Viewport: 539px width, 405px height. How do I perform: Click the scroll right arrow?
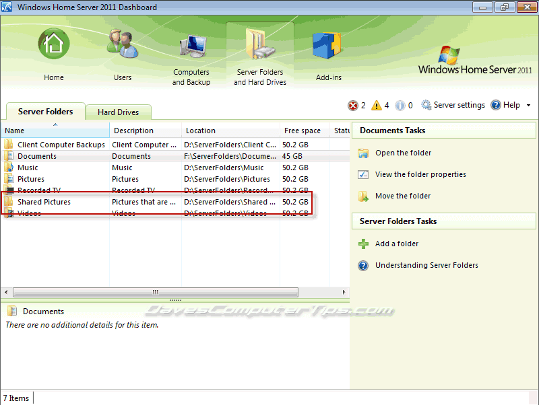click(x=344, y=292)
